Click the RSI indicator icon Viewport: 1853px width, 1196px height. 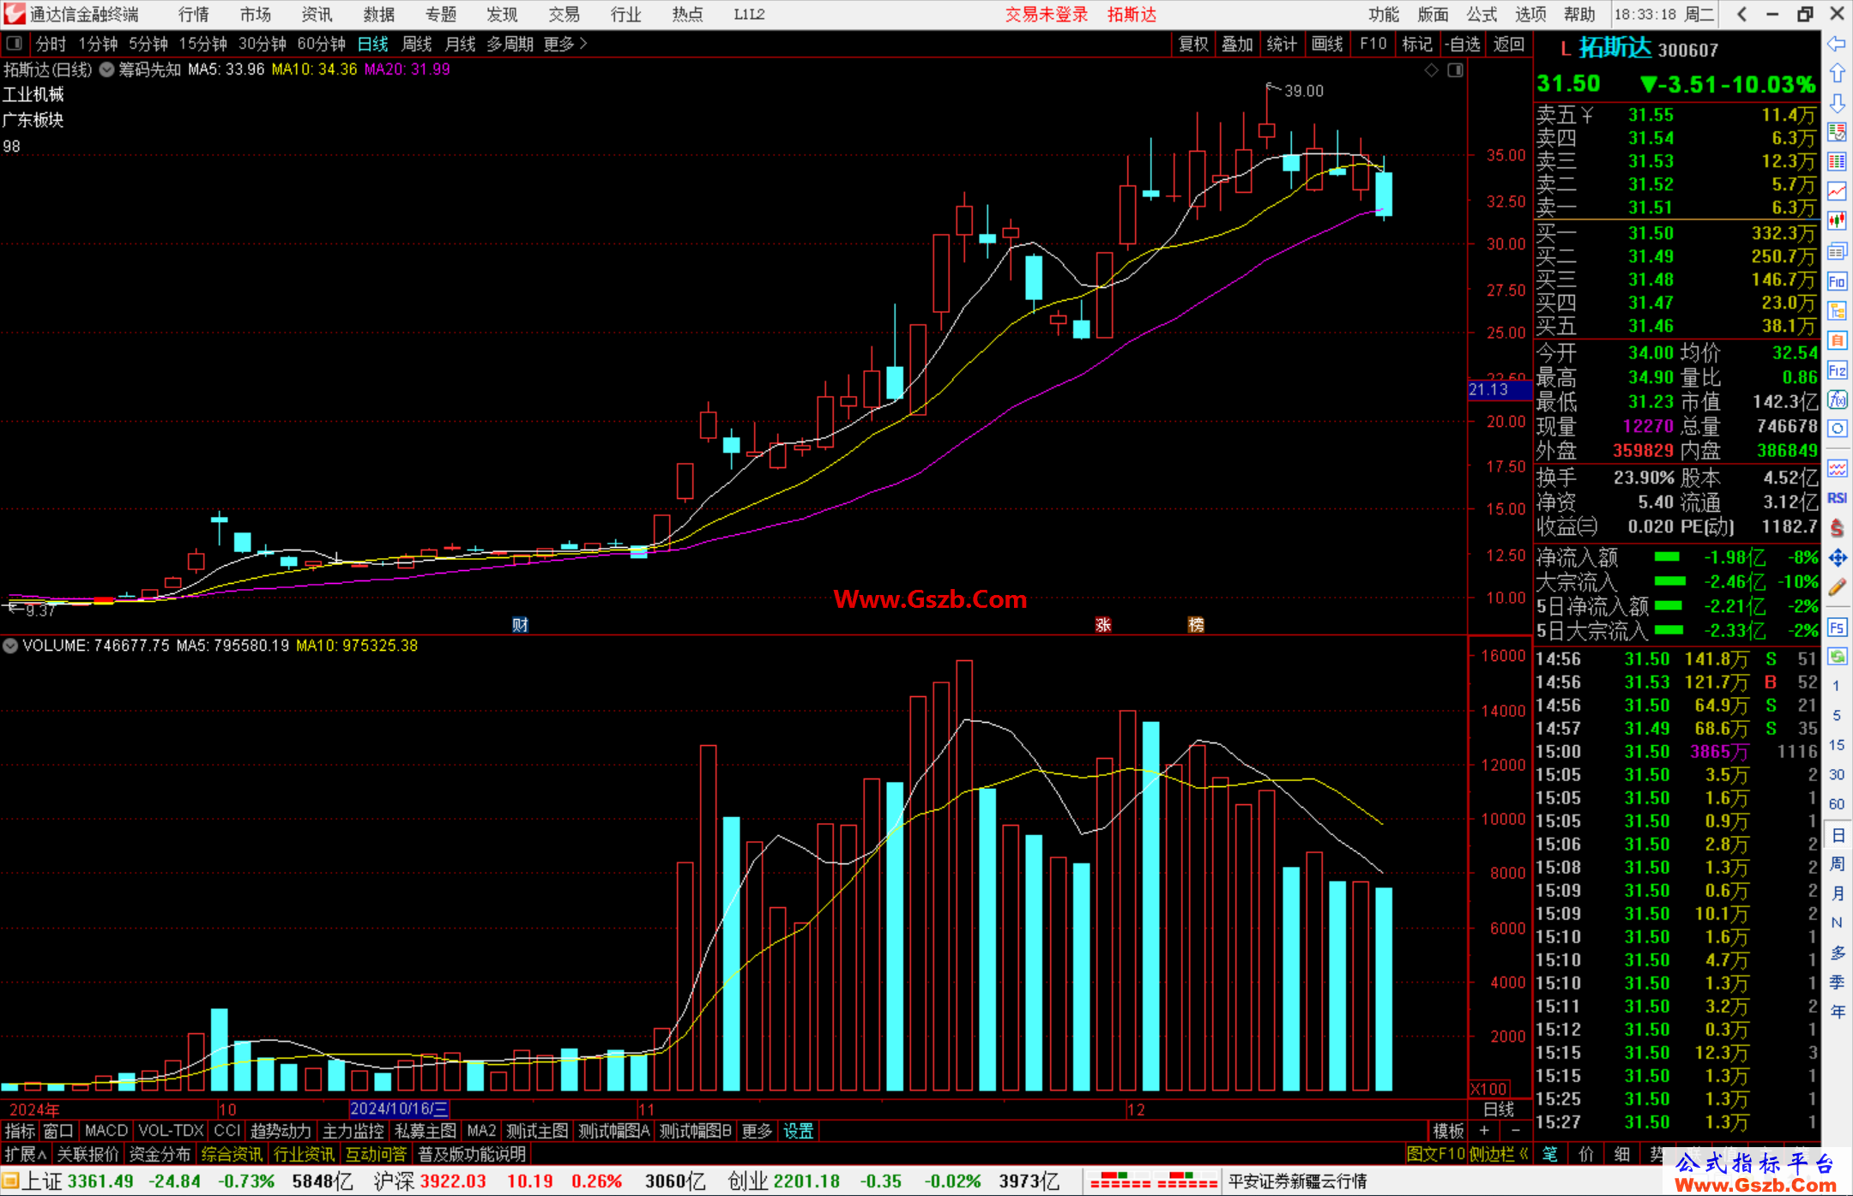tap(1837, 498)
